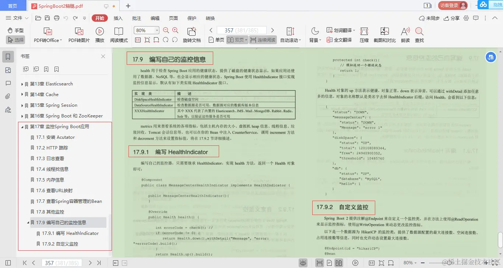Image resolution: width=503 pixels, height=268 pixels.
Task: Open the read aloud (朗读) tool
Action: [x=405, y=35]
